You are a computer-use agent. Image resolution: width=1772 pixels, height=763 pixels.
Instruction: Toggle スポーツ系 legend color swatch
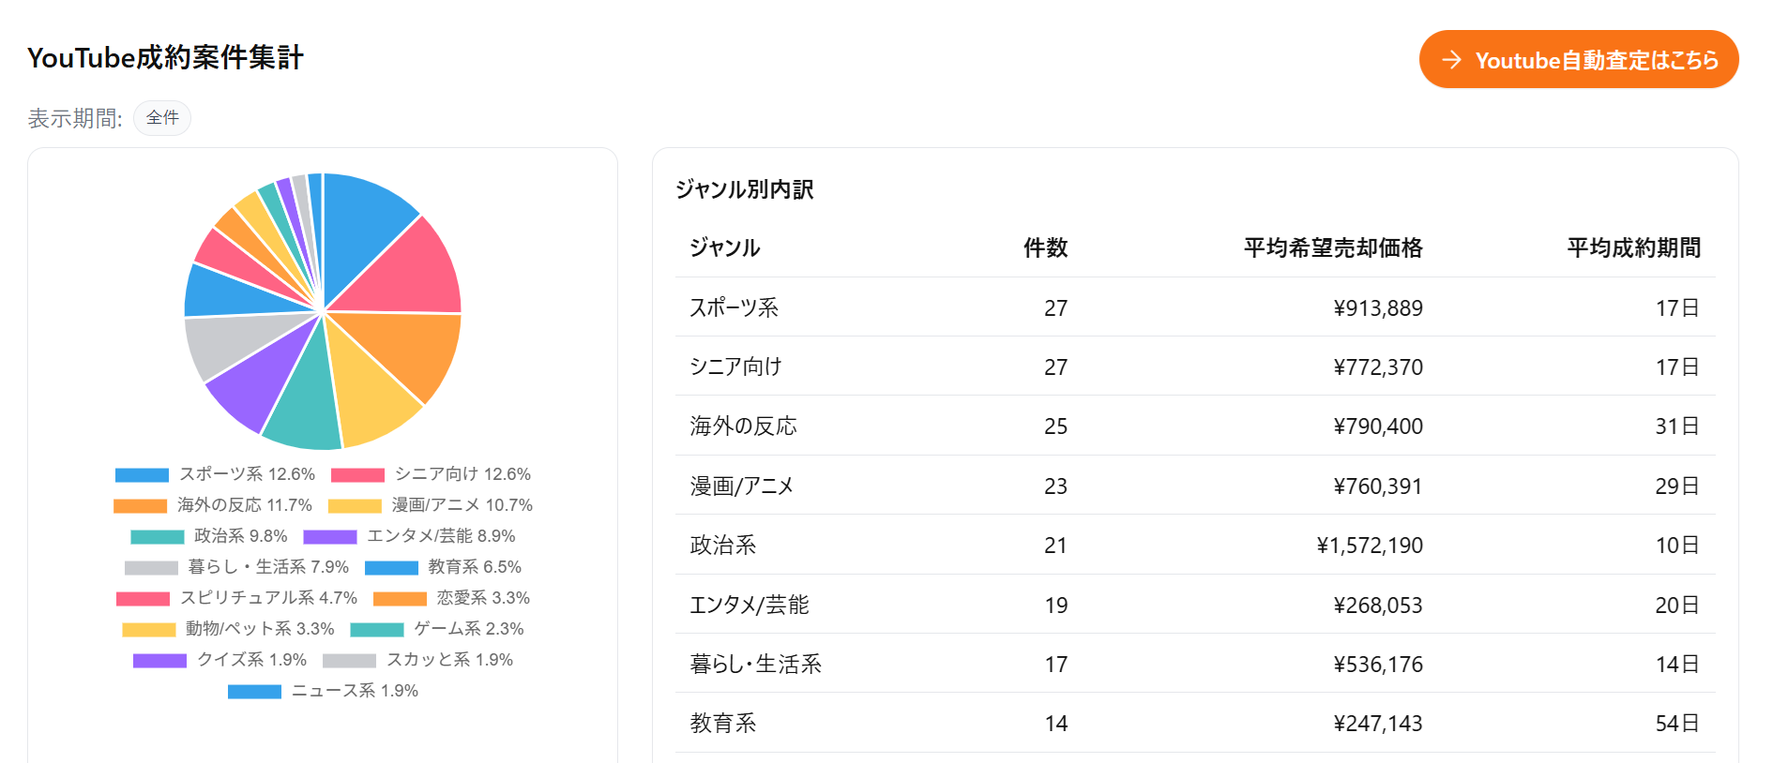coord(142,475)
